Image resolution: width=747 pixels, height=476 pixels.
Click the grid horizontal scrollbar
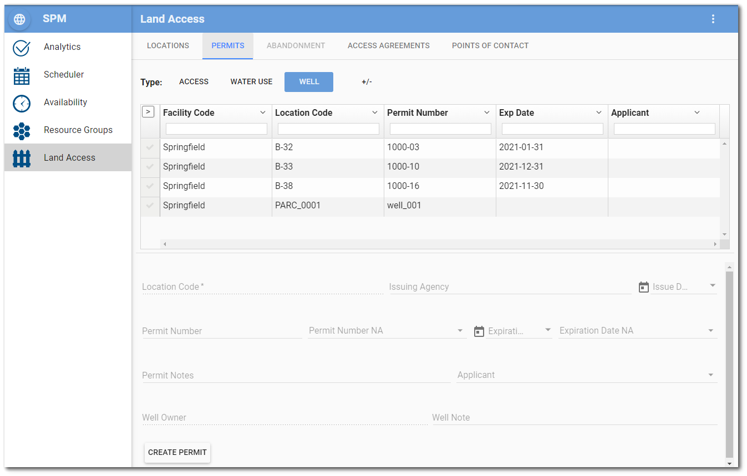click(x=440, y=244)
